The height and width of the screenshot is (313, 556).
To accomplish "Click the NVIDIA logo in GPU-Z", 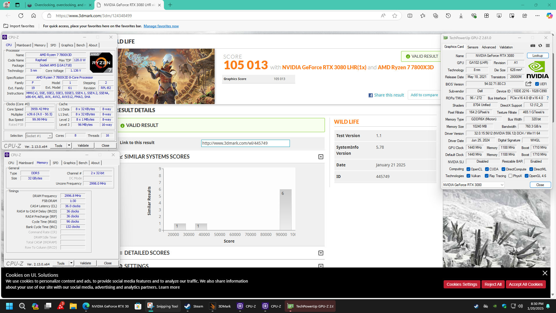I will pos(537,70).
